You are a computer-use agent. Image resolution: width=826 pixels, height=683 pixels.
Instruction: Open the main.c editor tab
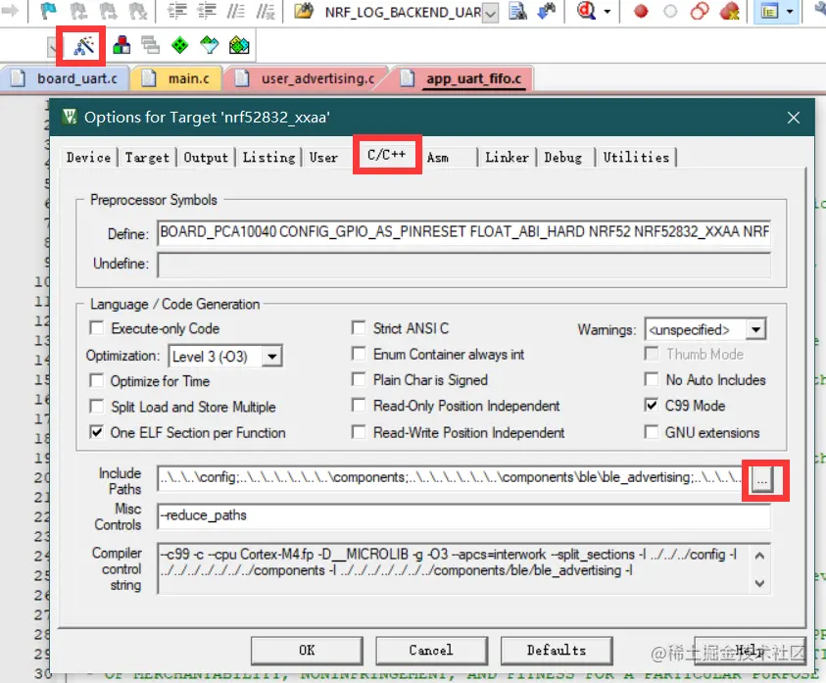[x=179, y=78]
